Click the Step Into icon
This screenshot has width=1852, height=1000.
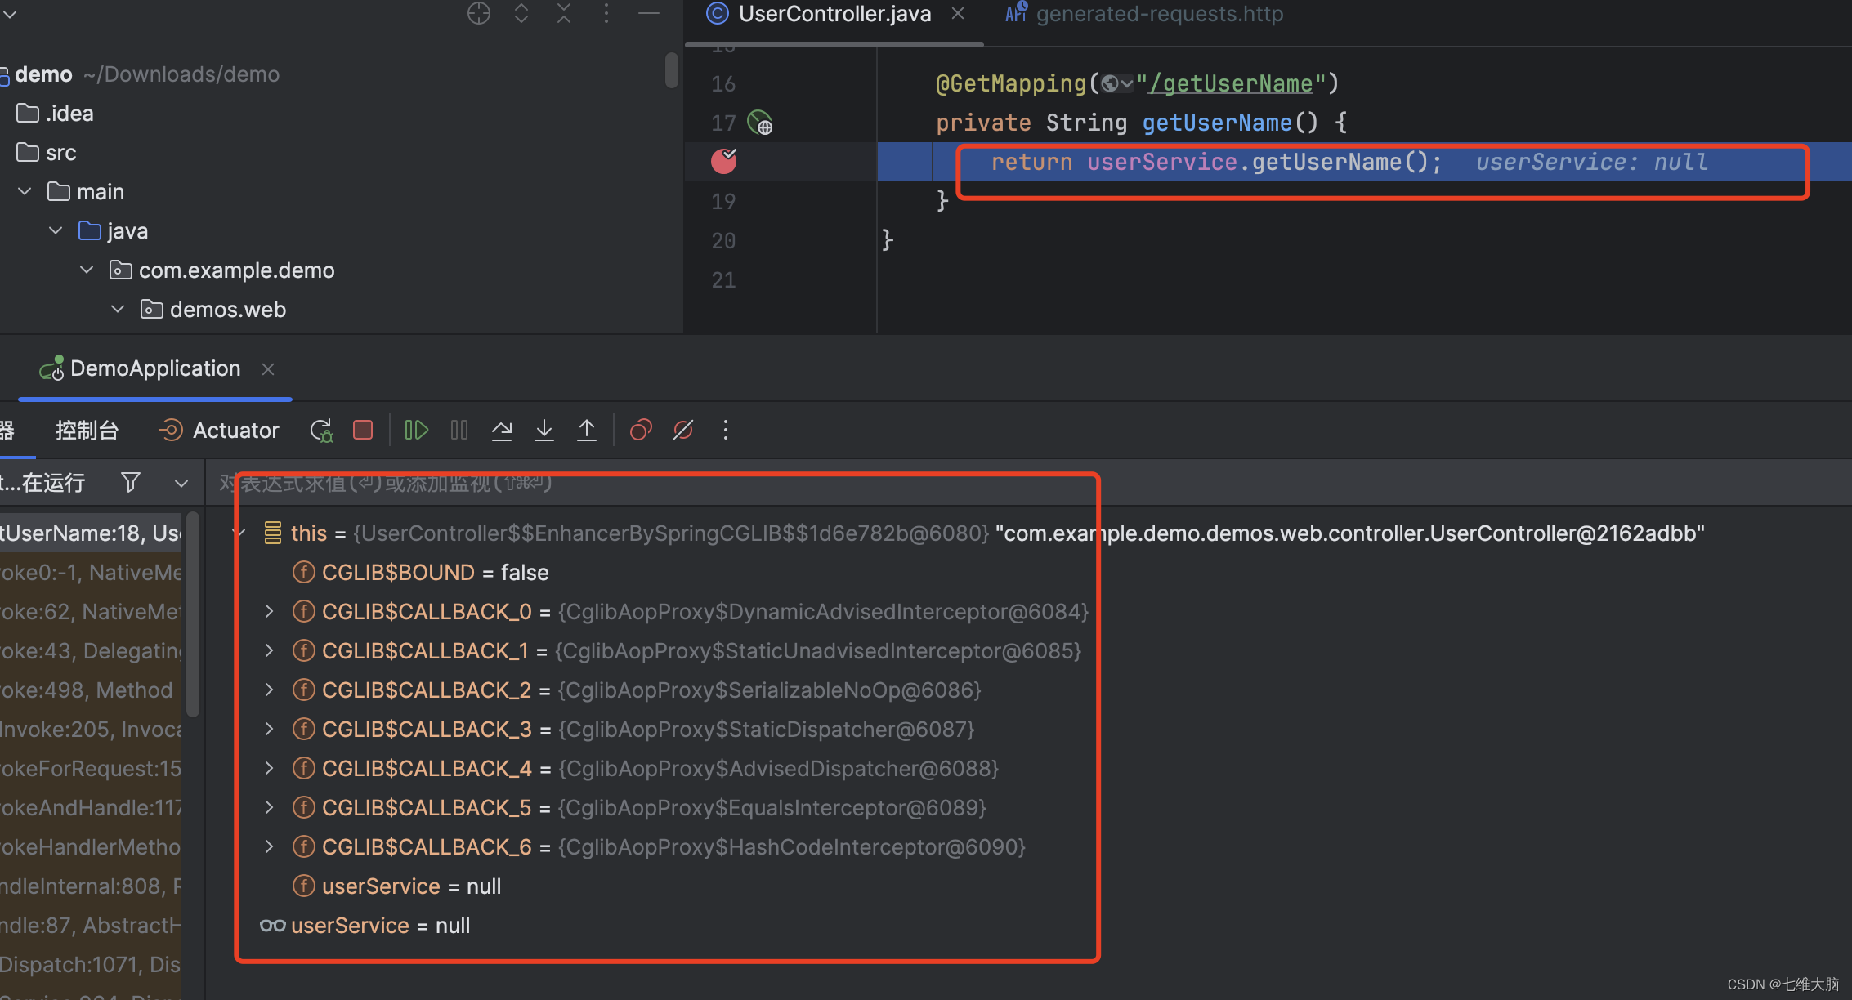coord(544,430)
